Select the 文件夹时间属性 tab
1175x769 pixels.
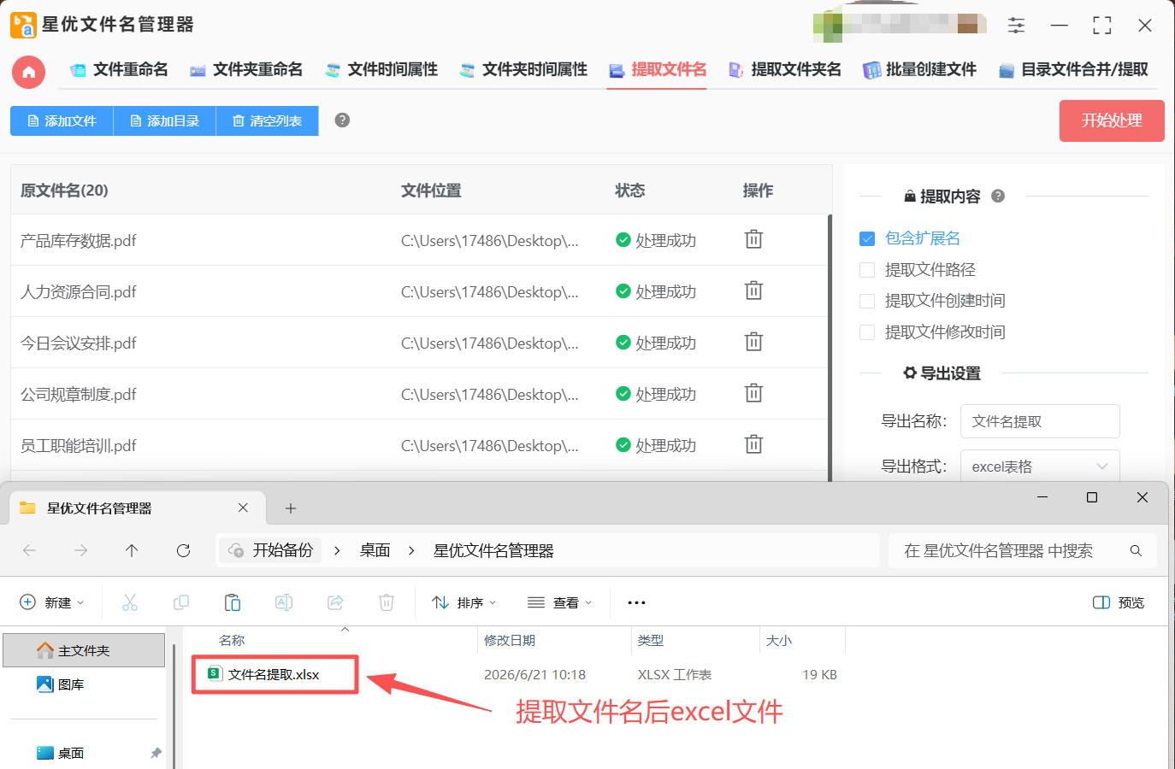(x=523, y=70)
